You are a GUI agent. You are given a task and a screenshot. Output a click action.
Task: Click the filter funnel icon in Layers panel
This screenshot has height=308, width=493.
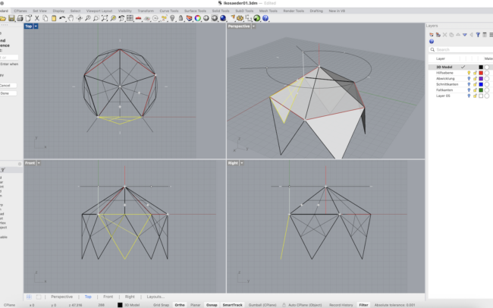478,35
